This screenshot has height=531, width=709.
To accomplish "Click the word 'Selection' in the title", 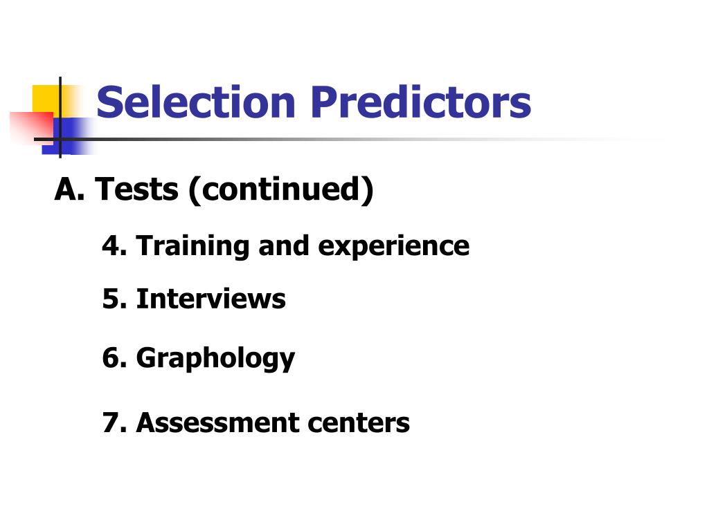I will (196, 102).
